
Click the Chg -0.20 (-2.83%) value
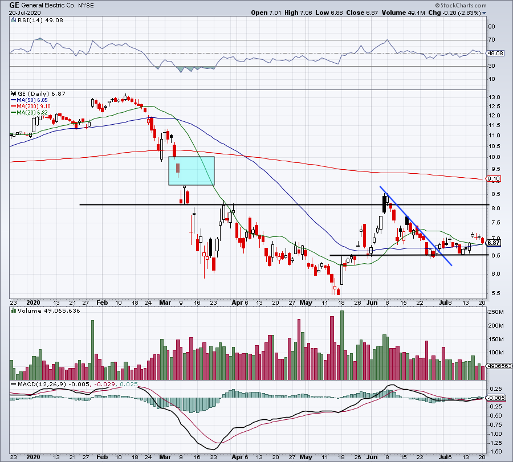454,13
